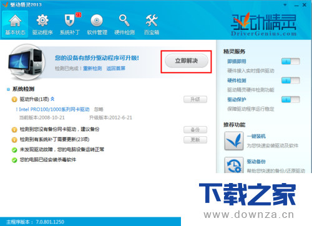Click the computer image beside upgrade notice

(26, 62)
